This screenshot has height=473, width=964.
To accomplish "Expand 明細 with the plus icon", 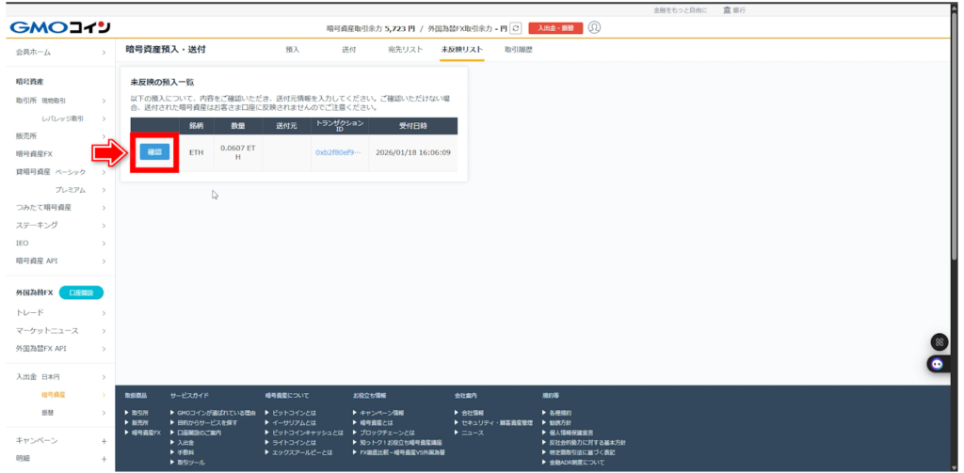I will (x=104, y=458).
